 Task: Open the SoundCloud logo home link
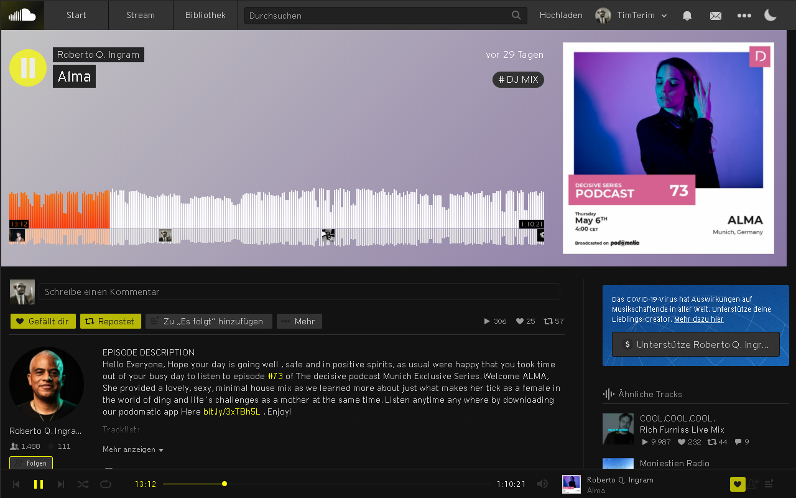point(22,15)
